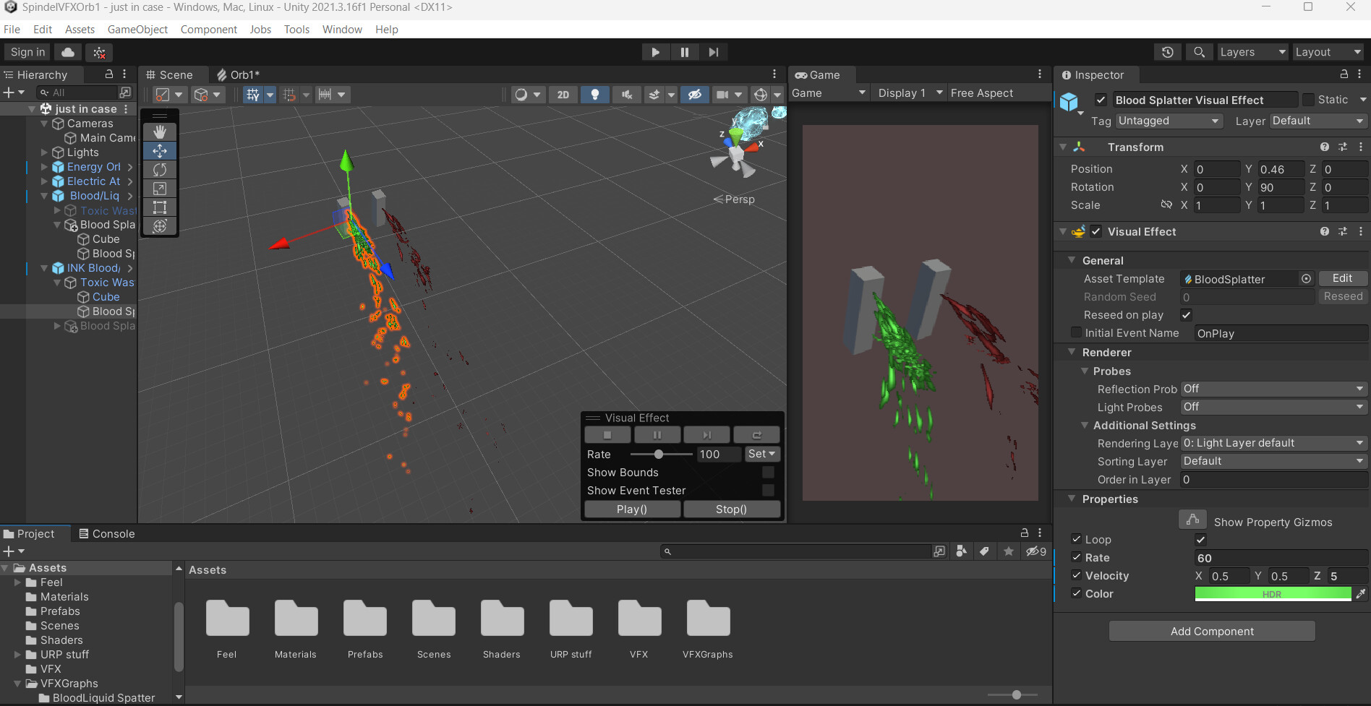The width and height of the screenshot is (1371, 706).
Task: Open the Layers dropdown
Action: click(1252, 51)
